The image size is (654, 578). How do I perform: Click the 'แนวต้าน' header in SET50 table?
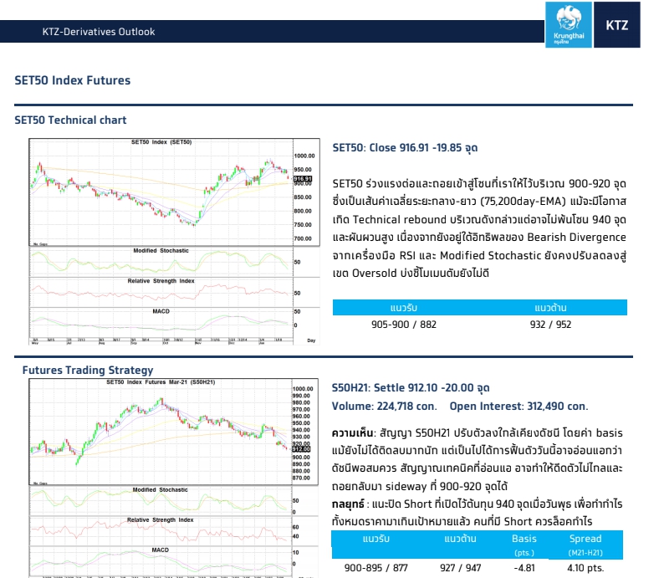550,308
